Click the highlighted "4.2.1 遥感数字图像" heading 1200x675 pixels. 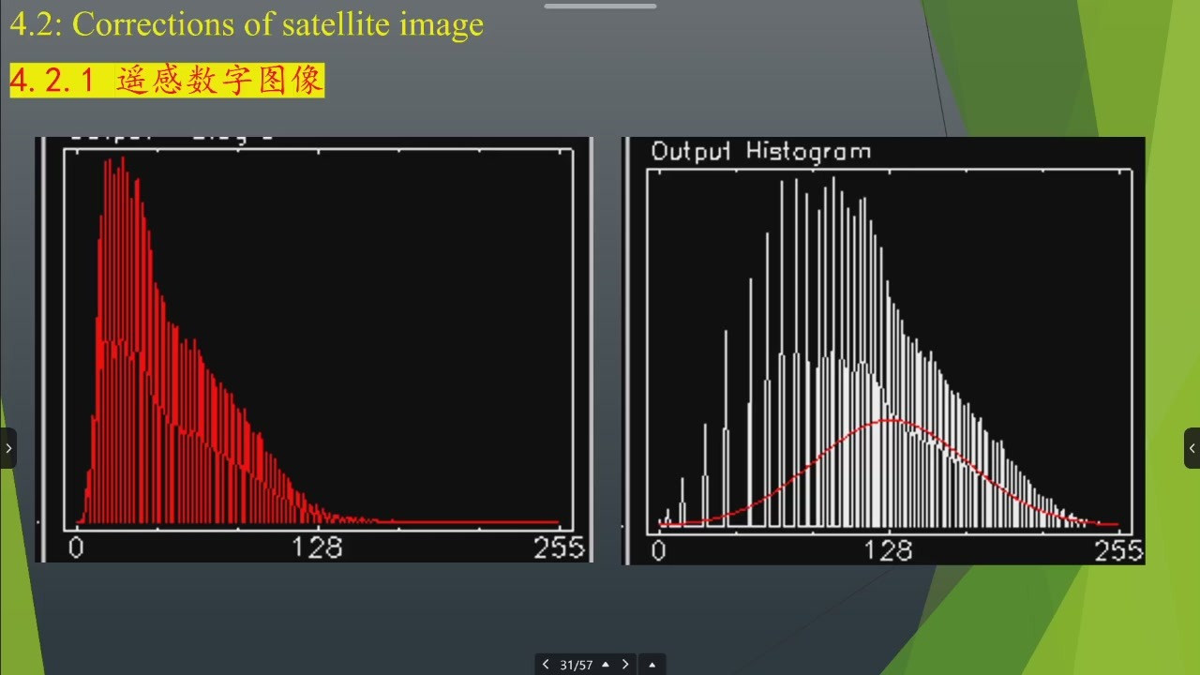pos(167,81)
